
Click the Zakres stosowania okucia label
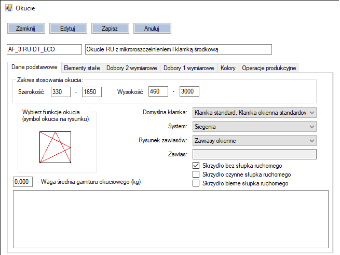click(50, 80)
